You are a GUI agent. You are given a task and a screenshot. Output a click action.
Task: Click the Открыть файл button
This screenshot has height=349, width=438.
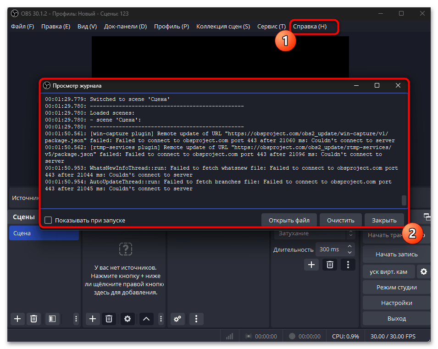pyautogui.click(x=289, y=220)
